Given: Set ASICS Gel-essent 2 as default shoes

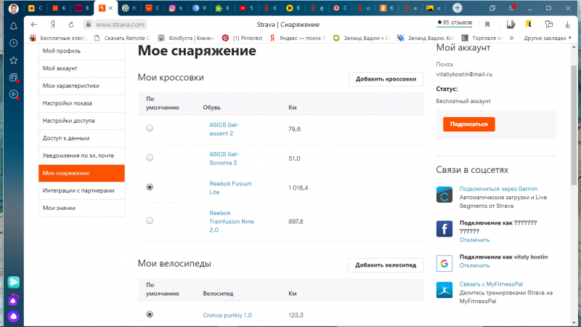Looking at the screenshot, I should [150, 129].
